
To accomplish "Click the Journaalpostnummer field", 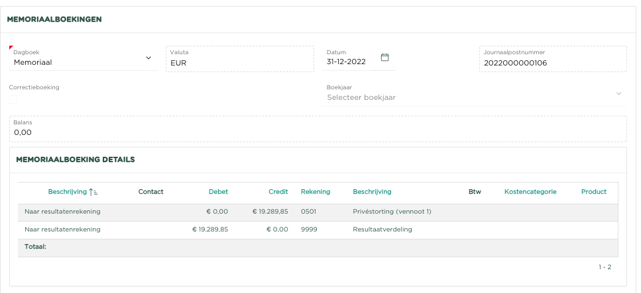I will [x=552, y=63].
